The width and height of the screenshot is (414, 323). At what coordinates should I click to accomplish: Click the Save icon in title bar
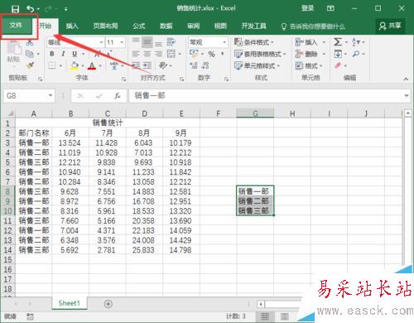(x=15, y=9)
